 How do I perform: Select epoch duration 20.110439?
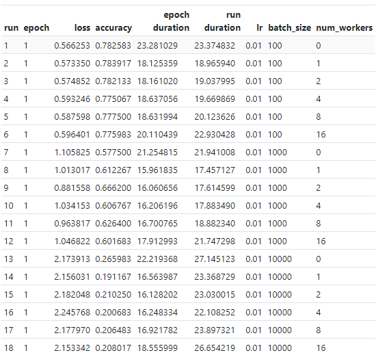click(x=157, y=135)
